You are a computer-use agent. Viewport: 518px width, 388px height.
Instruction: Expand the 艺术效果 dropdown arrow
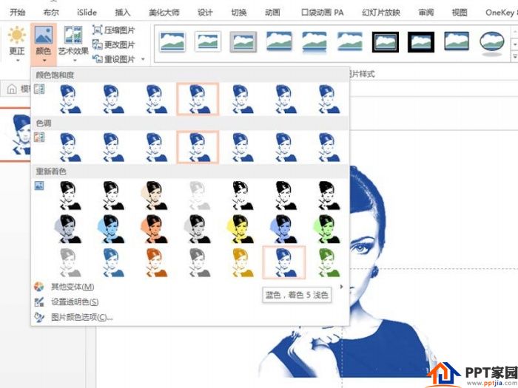[x=74, y=61]
